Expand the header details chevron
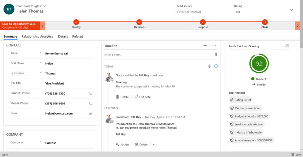Viewport: 303px width, 157px height. pyautogui.click(x=291, y=10)
